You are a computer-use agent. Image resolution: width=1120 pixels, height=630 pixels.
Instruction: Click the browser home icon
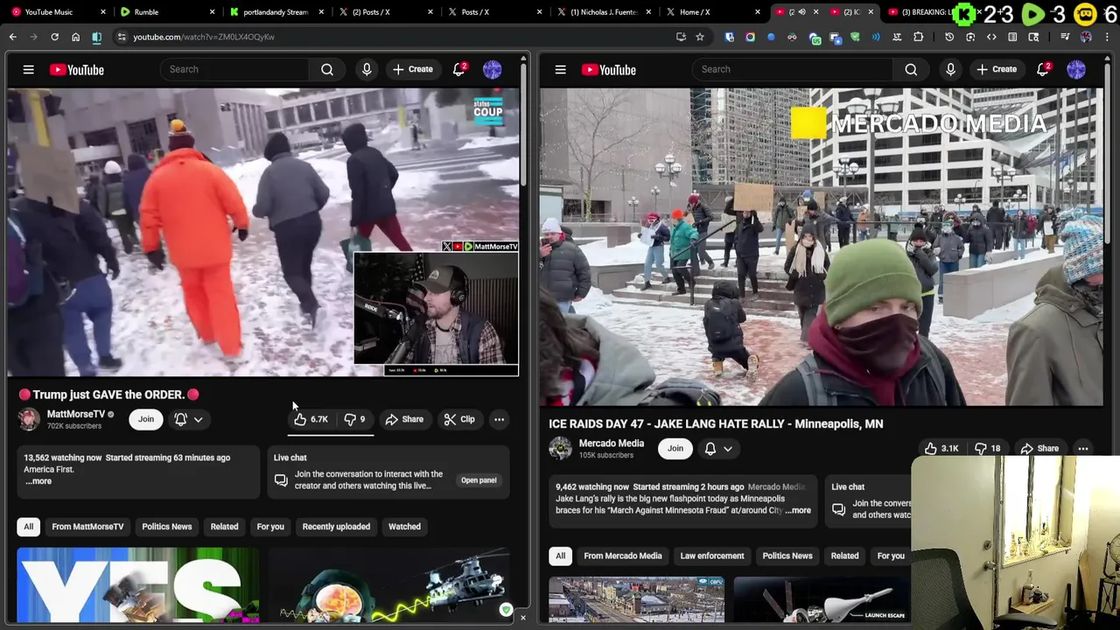tap(75, 37)
